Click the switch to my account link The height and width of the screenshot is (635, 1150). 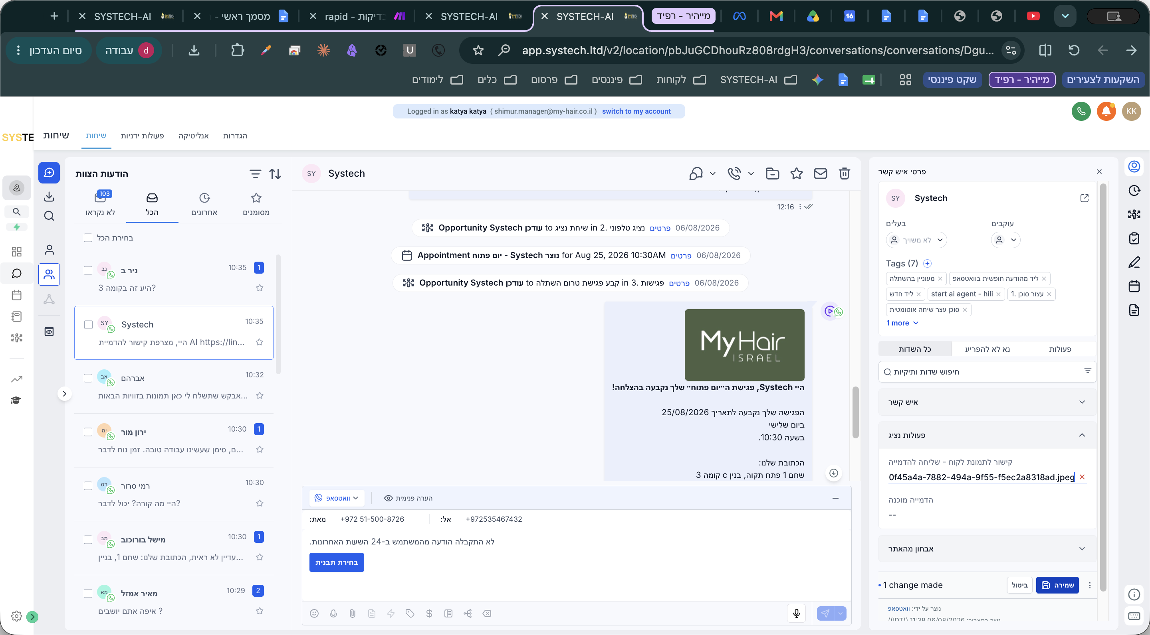636,111
